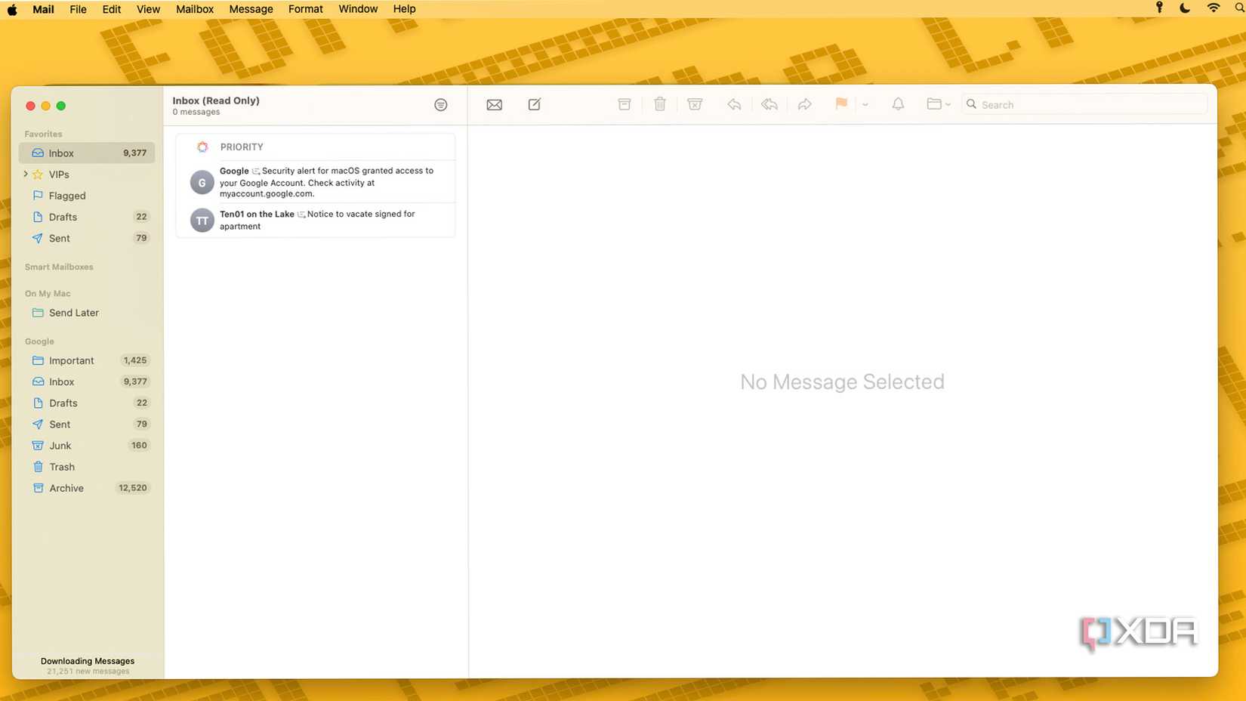Open Drafts under Google account

point(87,403)
